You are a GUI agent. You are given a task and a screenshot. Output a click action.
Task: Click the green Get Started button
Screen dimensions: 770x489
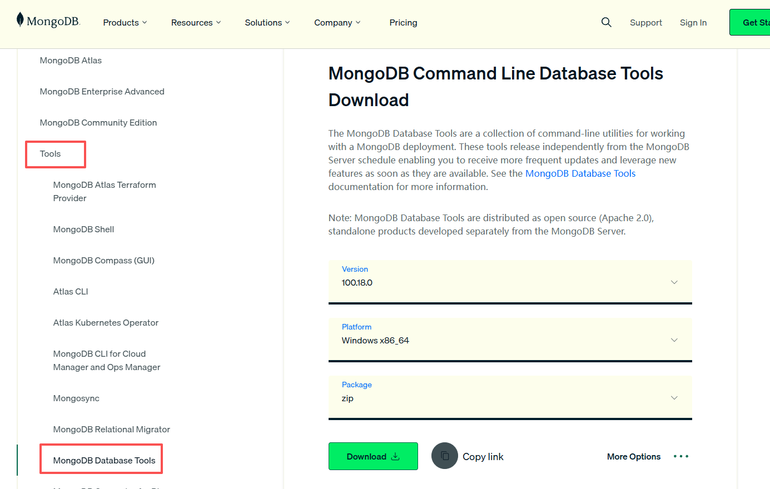click(750, 22)
